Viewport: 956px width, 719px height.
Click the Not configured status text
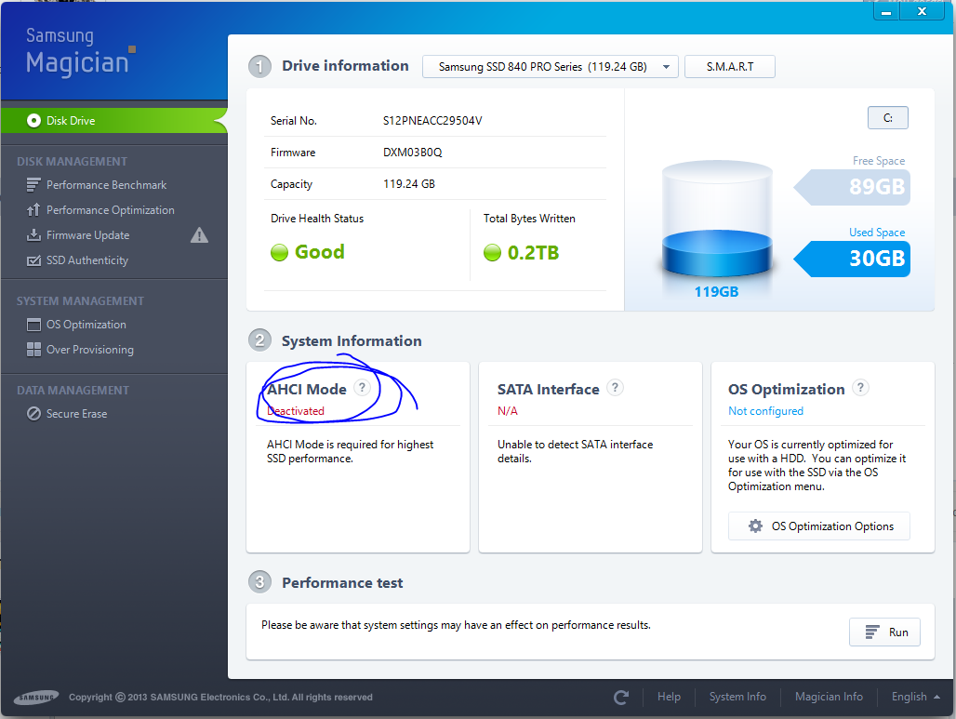(x=765, y=411)
